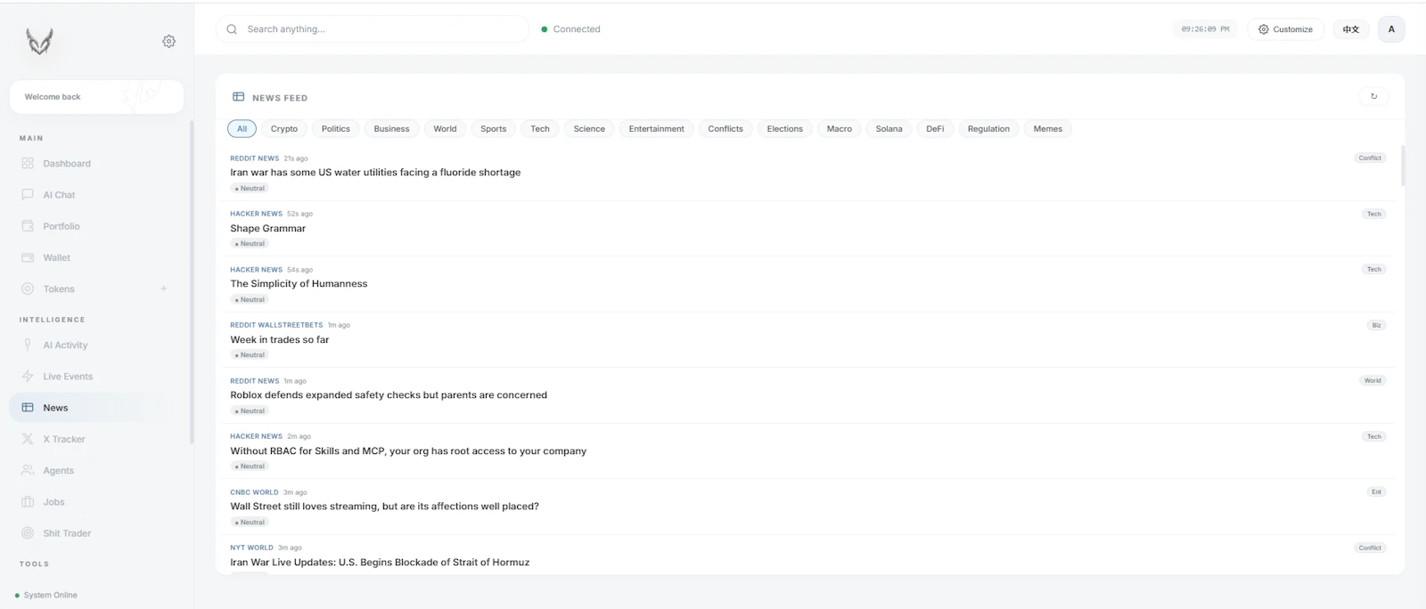
Task: Click Conflict tag on Iran war fluoride story
Action: tap(1370, 158)
